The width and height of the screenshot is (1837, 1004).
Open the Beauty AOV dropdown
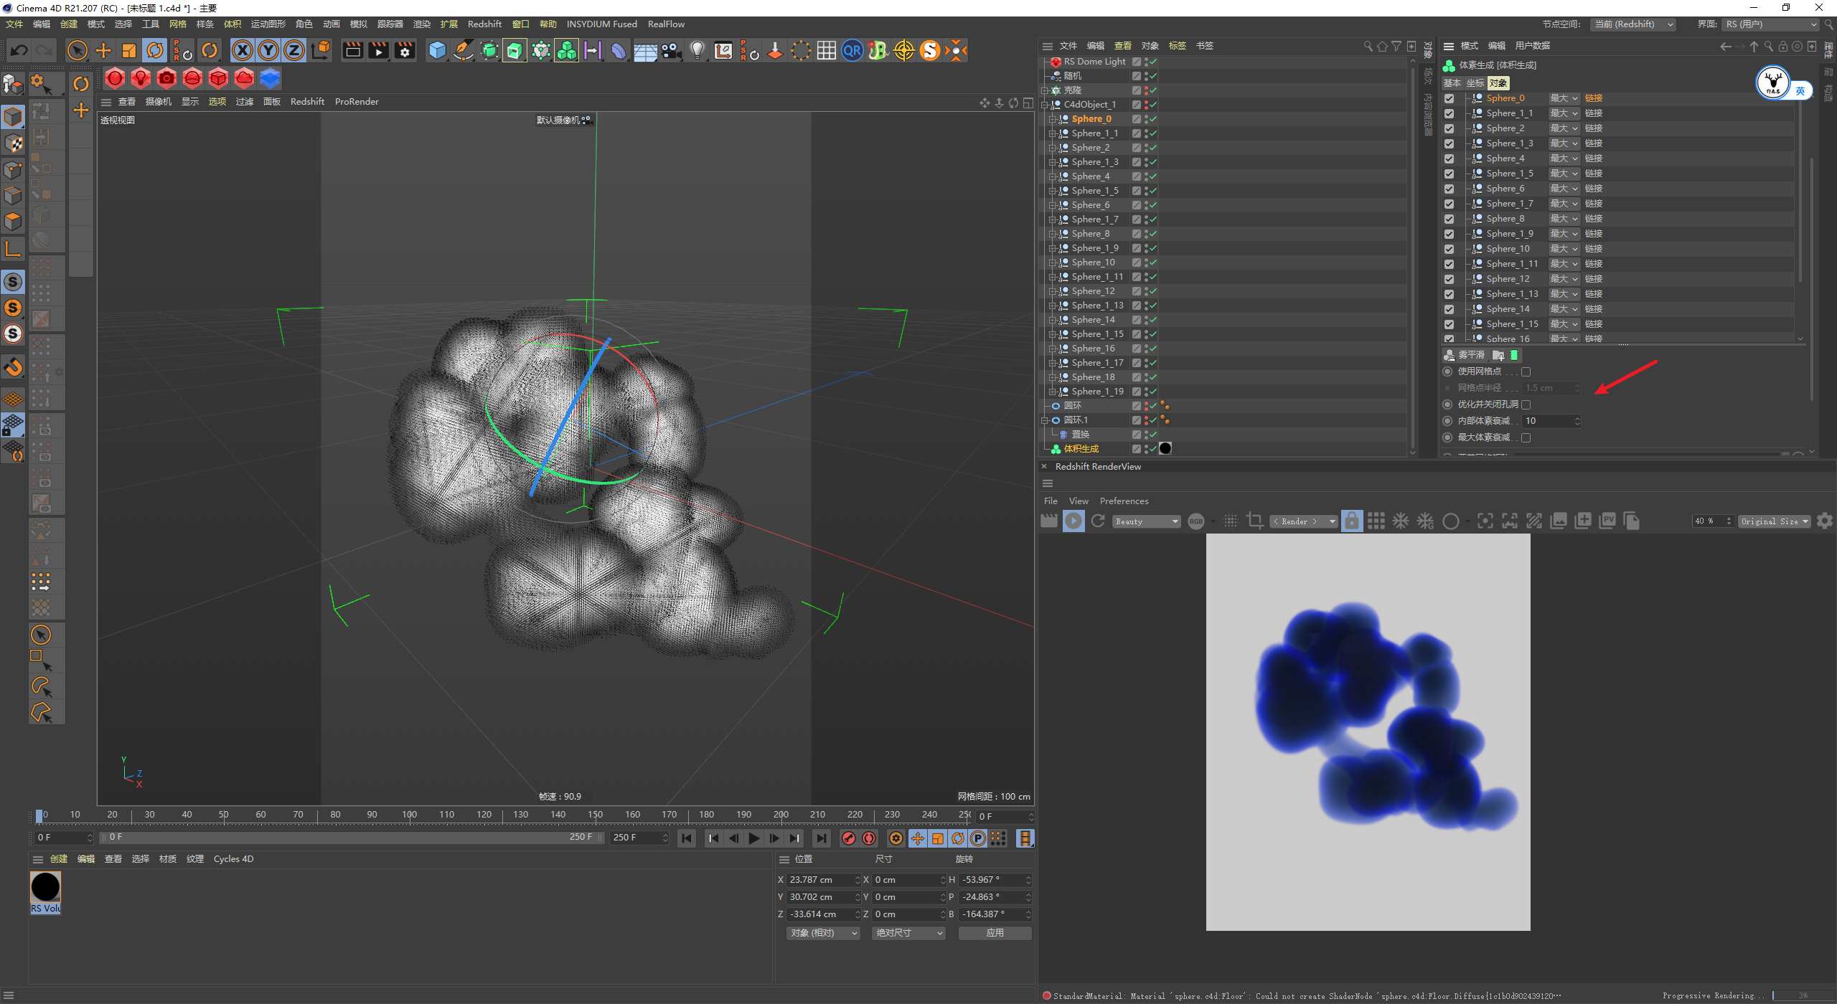[x=1146, y=521]
